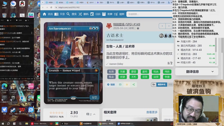Viewport: 224px width, 126px height.
Task: Switch to the 创作中 browser tab
Action: coord(90,3)
